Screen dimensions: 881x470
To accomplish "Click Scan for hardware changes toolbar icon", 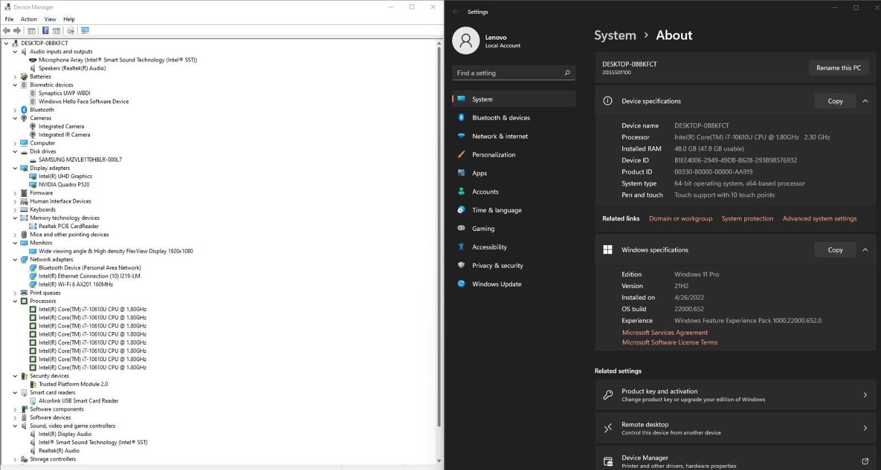I will click(x=85, y=31).
